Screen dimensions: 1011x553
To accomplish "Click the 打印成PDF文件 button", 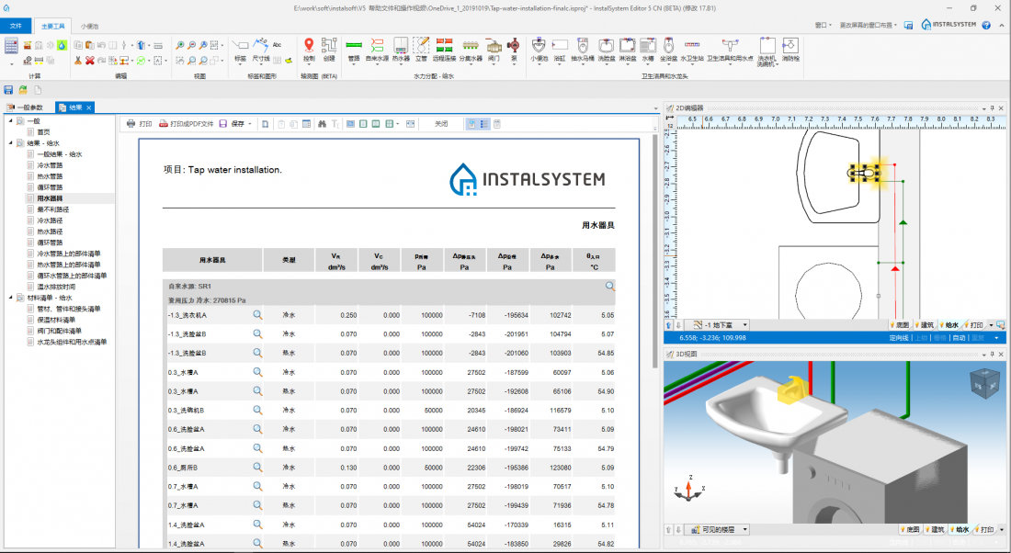I will (187, 123).
